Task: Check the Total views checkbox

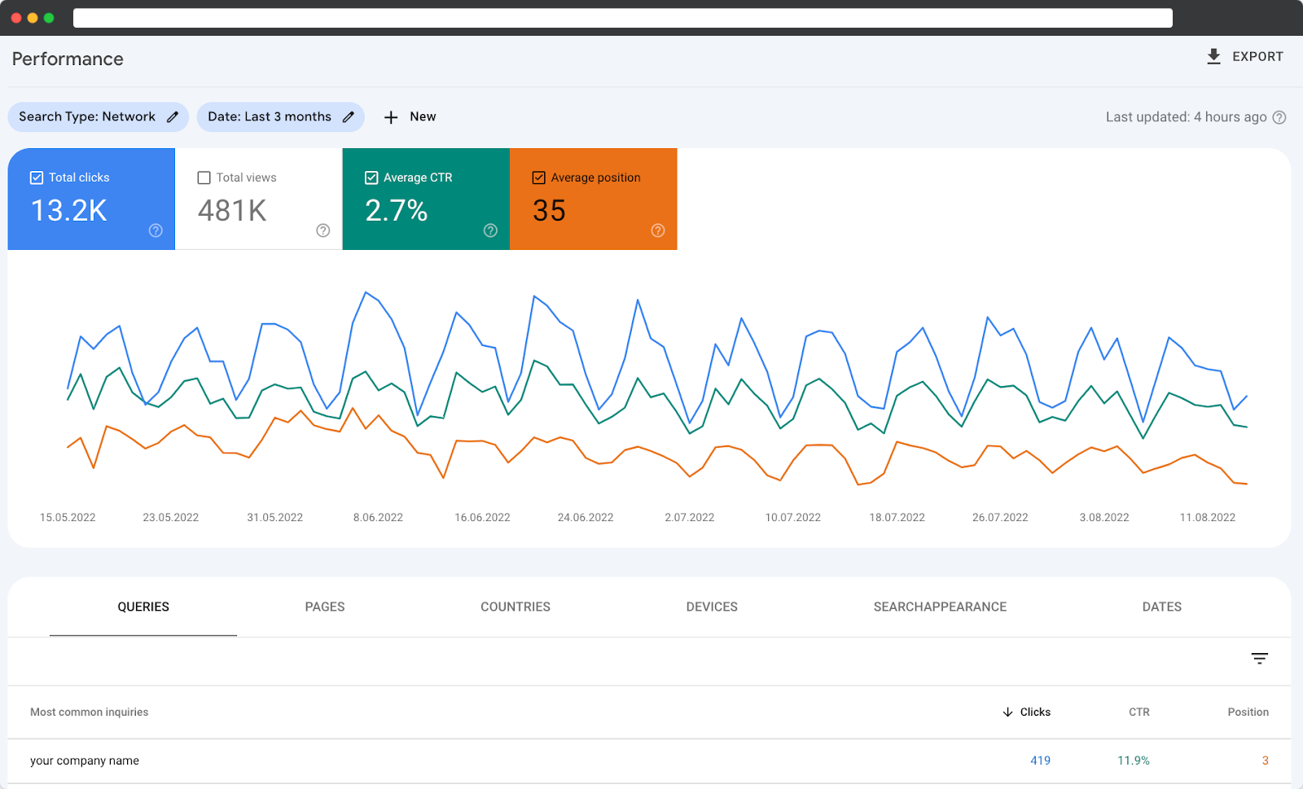Action: click(204, 178)
